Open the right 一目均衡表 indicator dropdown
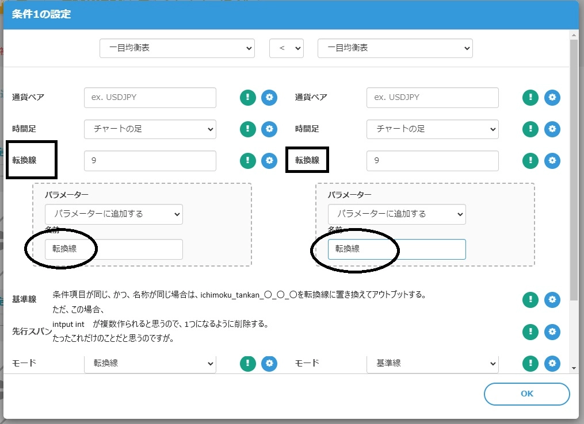 395,48
